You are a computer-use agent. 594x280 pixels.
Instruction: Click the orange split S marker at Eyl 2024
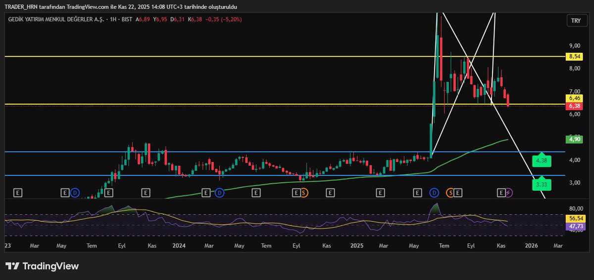coord(304,193)
